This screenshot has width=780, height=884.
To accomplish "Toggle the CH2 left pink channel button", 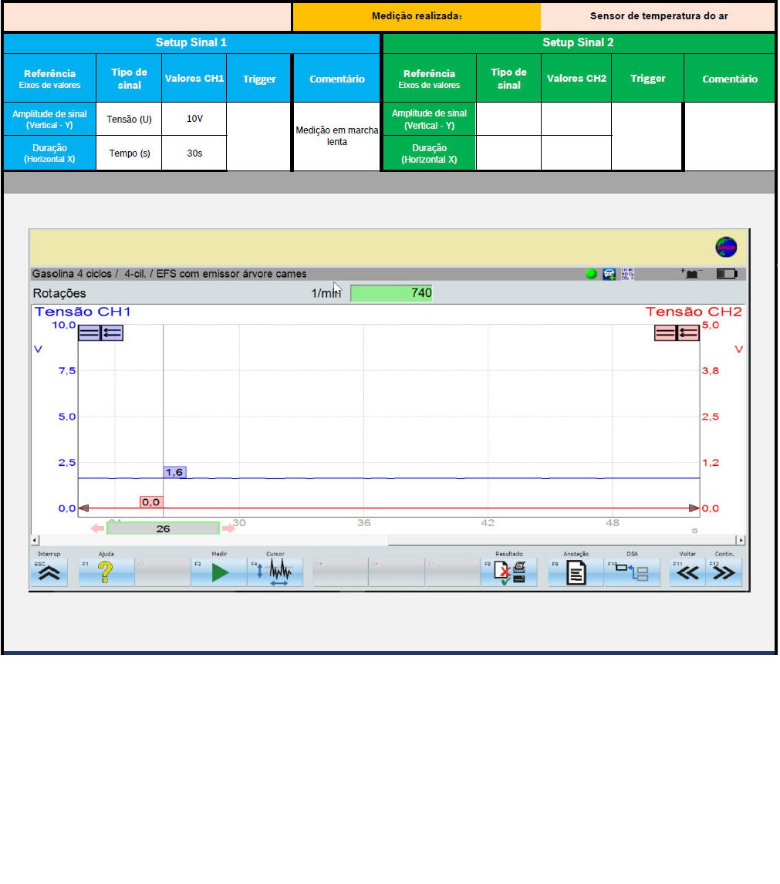I will coord(665,332).
